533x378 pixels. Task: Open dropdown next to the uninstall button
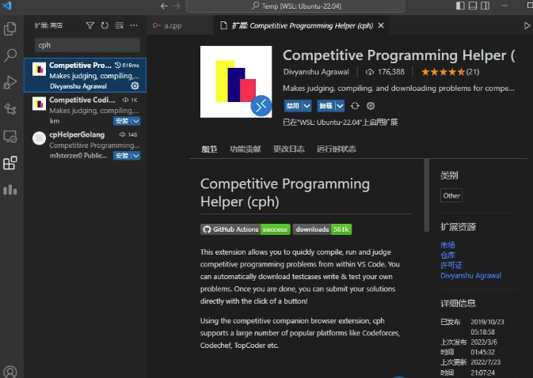(x=341, y=106)
